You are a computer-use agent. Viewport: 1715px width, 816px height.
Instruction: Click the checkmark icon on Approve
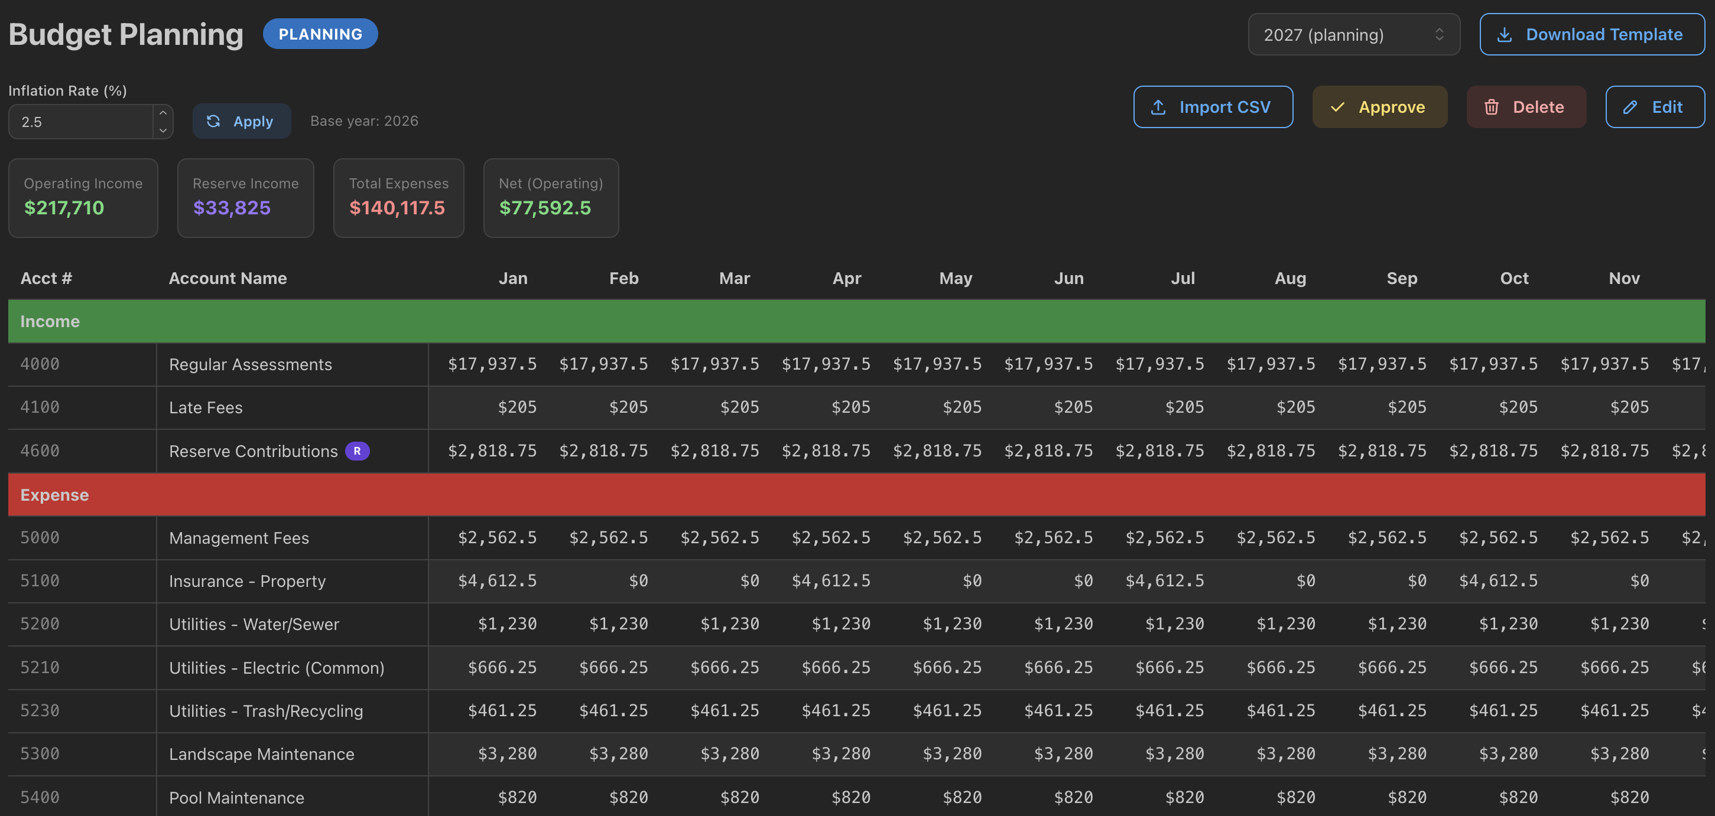click(x=1337, y=107)
